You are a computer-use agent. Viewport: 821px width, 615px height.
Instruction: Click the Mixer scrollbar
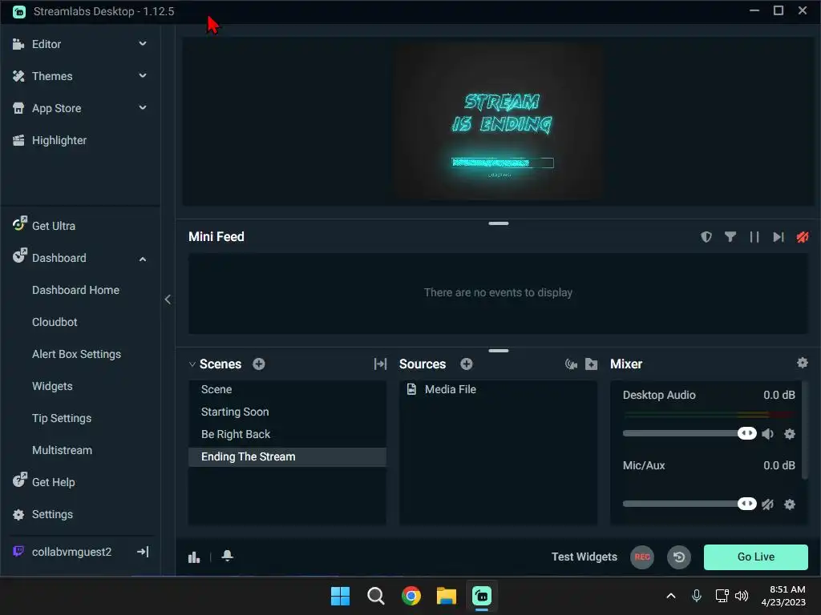pos(805,431)
